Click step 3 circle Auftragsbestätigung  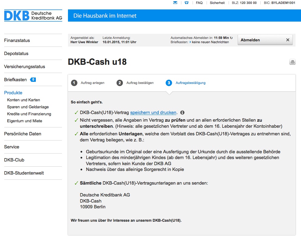(x=169, y=83)
